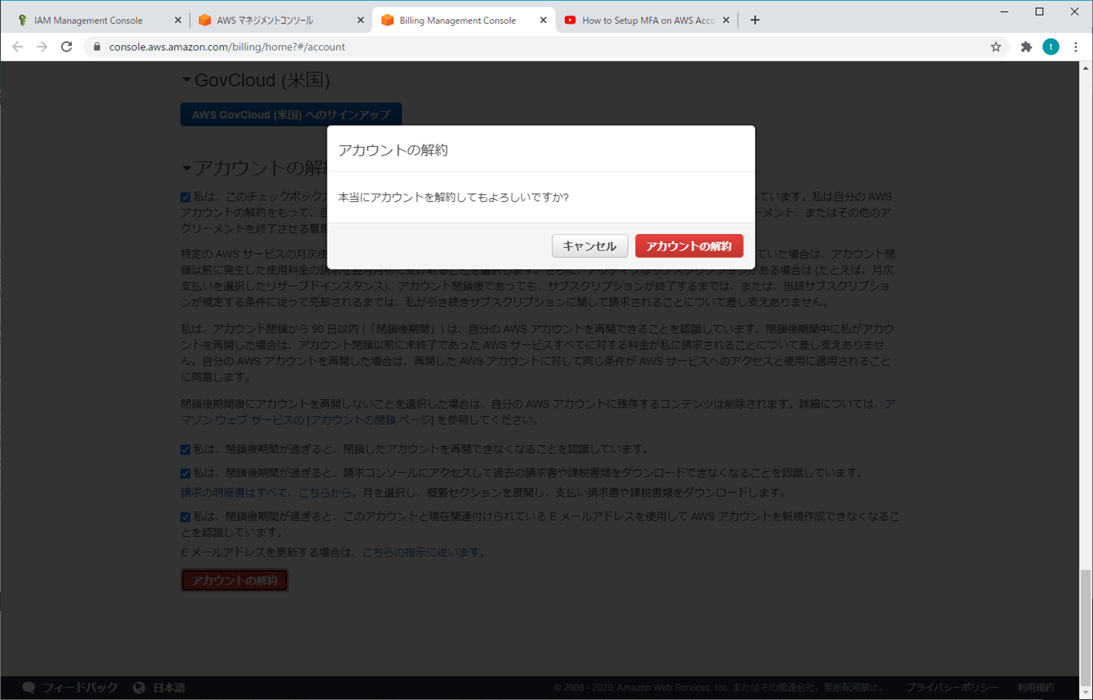Minimize the browser window

pyautogui.click(x=1004, y=11)
